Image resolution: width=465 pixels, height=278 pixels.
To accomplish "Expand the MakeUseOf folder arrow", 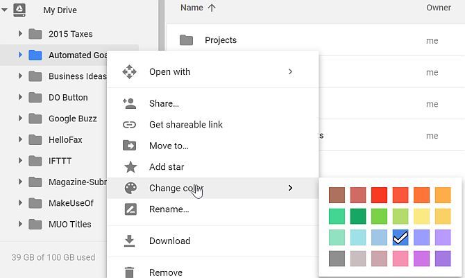I will click(x=20, y=203).
